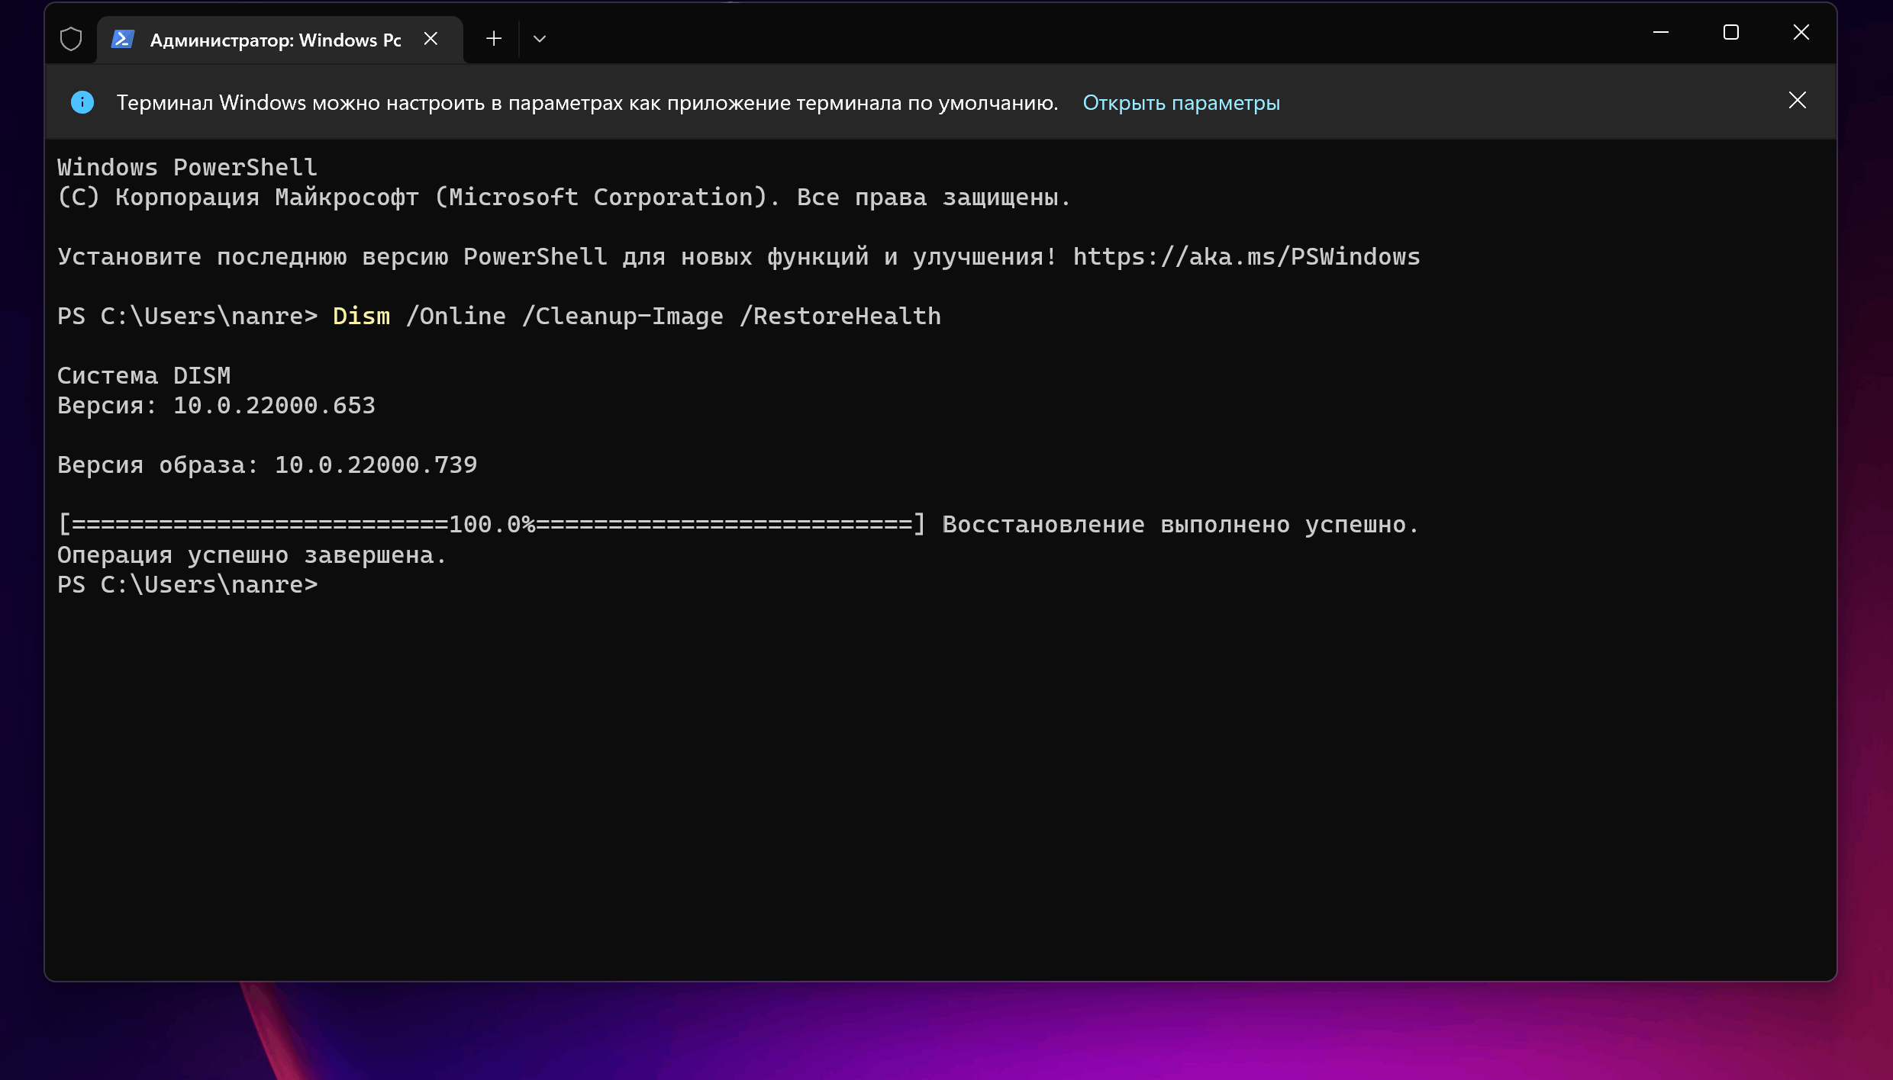1893x1080 pixels.
Task: Click the 100.0% progress bar text
Action: pyautogui.click(x=492, y=525)
